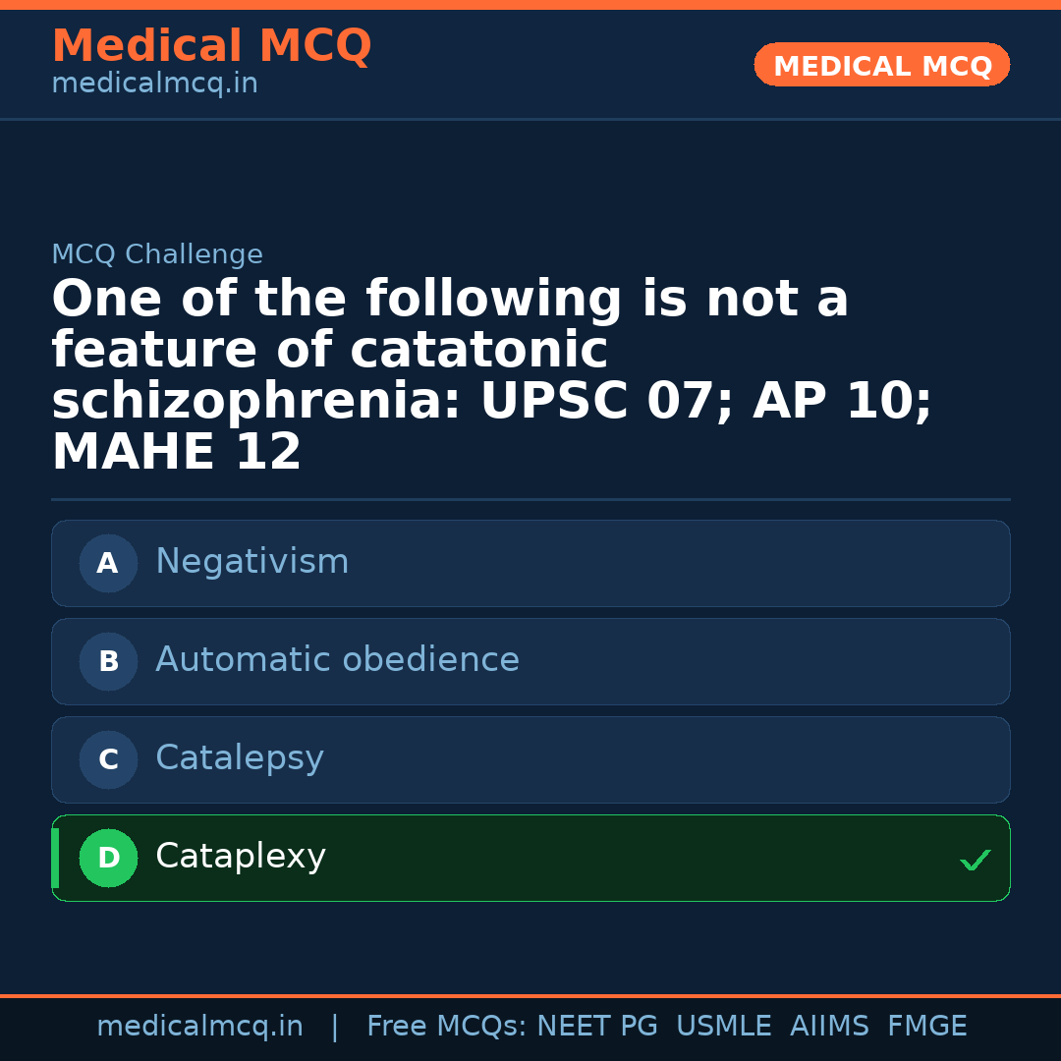Click the NEET PG footer item

click(x=596, y=1025)
